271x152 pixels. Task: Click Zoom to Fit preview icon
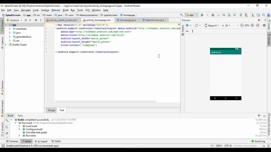point(258,25)
